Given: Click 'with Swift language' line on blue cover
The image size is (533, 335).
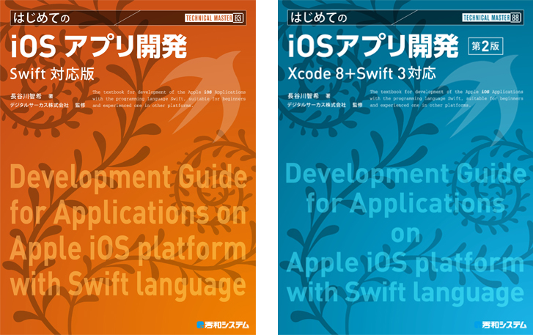Looking at the screenshot, I should [x=405, y=292].
